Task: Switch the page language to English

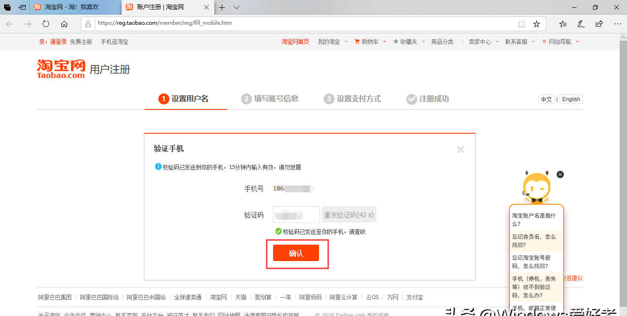Action: click(571, 99)
